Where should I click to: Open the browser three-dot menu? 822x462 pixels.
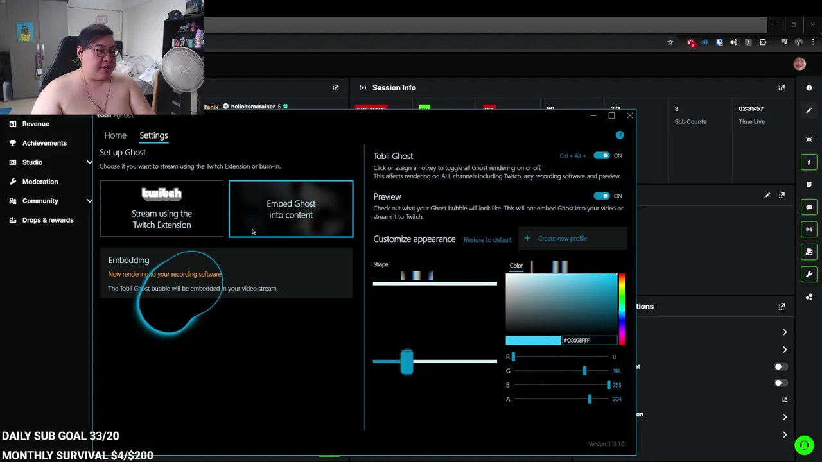813,42
